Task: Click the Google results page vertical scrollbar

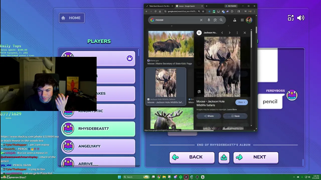Action: click(x=256, y=29)
